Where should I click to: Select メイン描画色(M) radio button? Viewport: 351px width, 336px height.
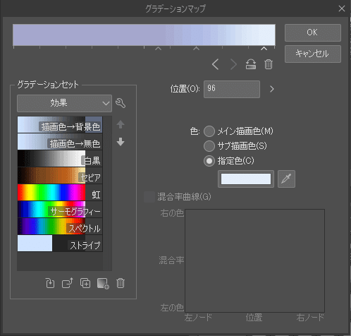[x=209, y=131]
